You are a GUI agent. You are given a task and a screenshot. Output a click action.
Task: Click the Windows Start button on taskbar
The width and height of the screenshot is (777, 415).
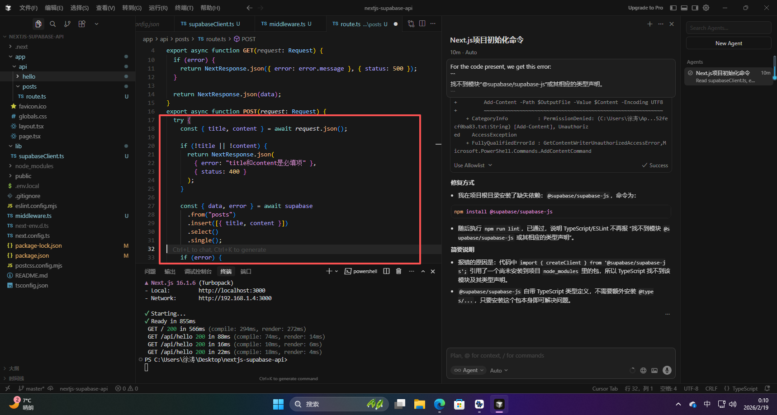tap(279, 404)
